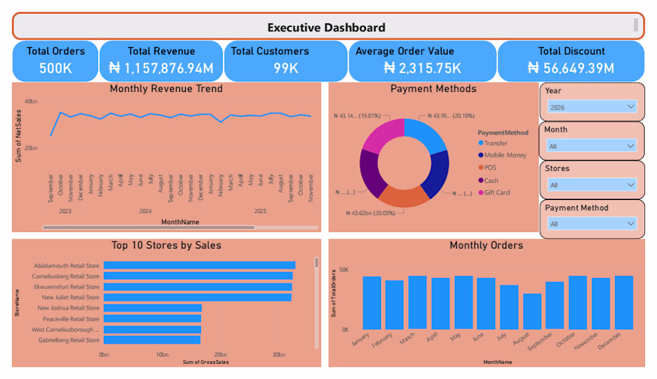Viewport: 657px width, 379px height.
Task: Select the Total Orders 500K card
Action: (x=55, y=61)
